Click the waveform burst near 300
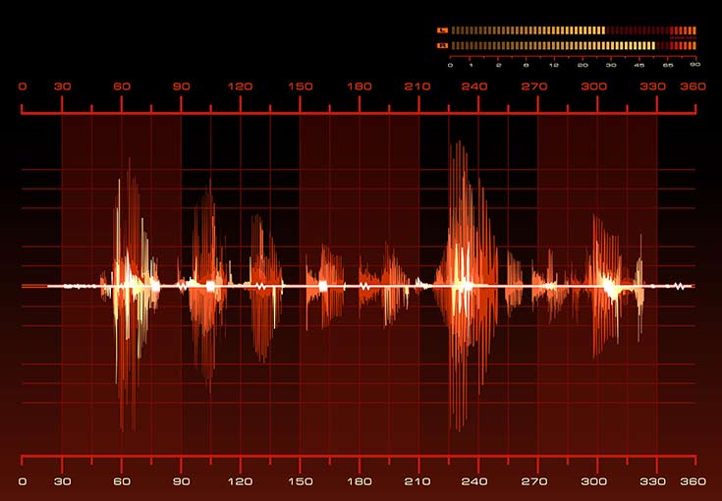722x501 pixels. pyautogui.click(x=606, y=286)
